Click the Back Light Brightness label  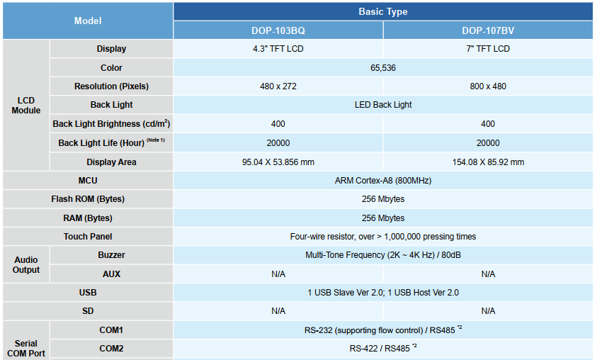pos(111,124)
